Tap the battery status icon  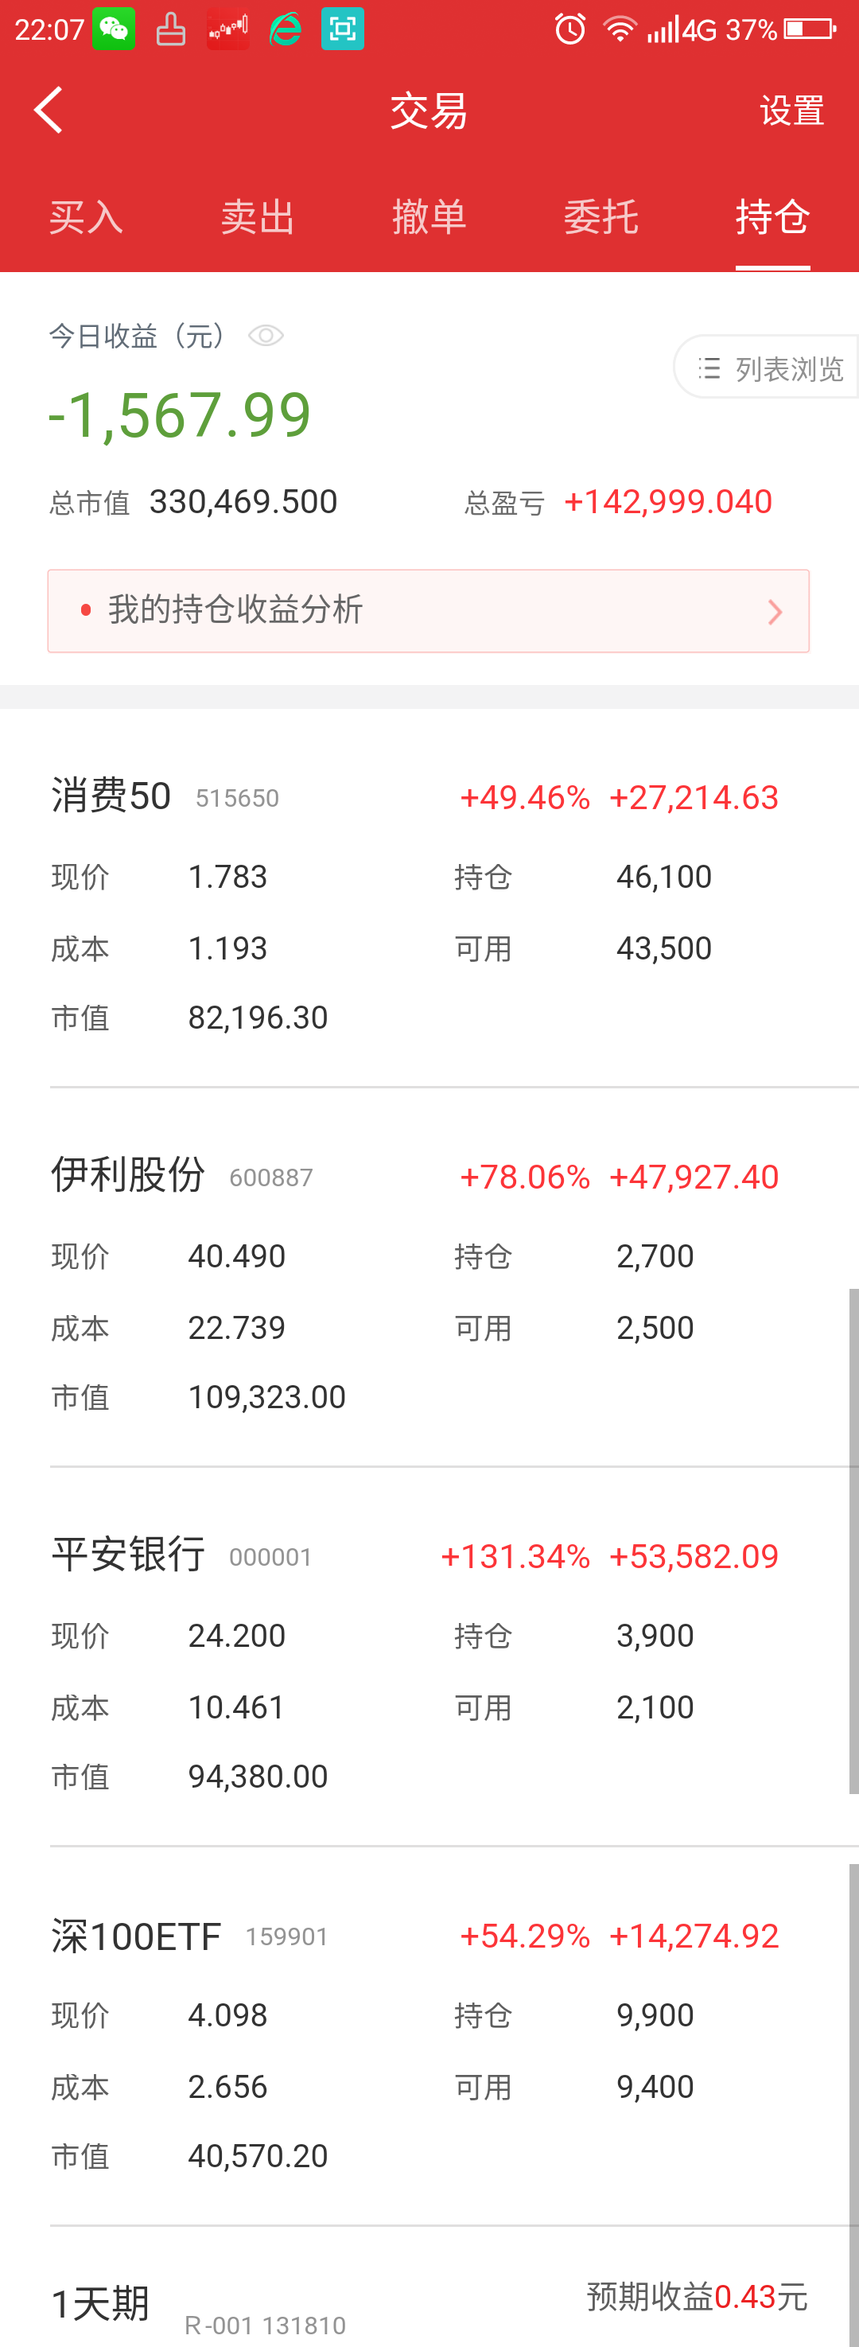coord(810,29)
